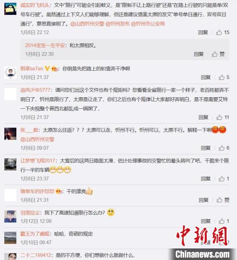Screen dimensions: 237x260
Task: Like the comment by 追风少年5777
Action: [x=223, y=117]
